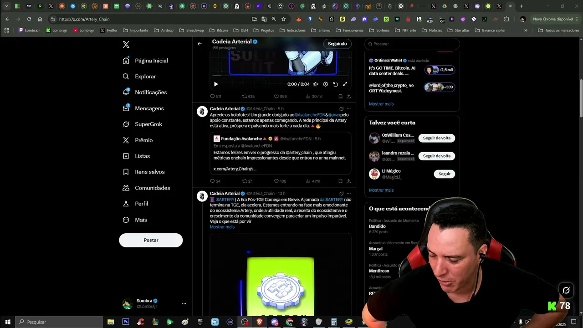The height and width of the screenshot is (328, 583).
Task: Join the Ordinals Wallet live space
Action: [412, 70]
